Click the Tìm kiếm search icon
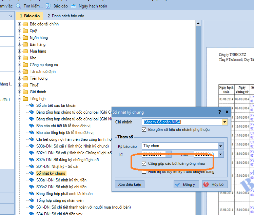Image resolution: width=254 pixels, height=215 pixels. coord(18,6)
